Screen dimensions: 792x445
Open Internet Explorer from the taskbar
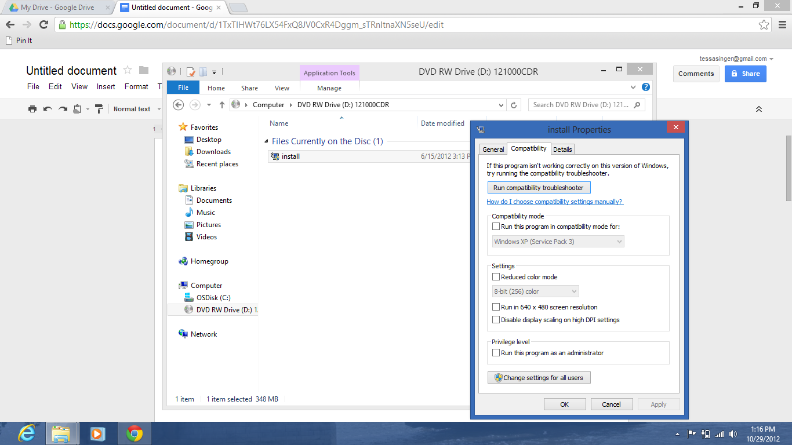coord(26,433)
